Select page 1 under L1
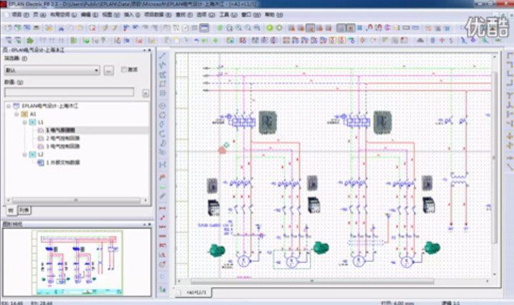 click(x=60, y=130)
